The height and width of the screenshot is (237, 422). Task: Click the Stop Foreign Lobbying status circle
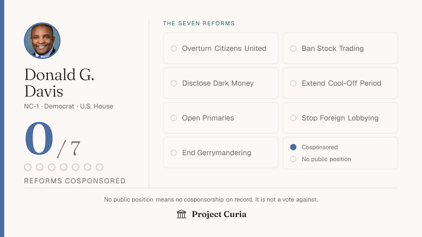click(293, 118)
